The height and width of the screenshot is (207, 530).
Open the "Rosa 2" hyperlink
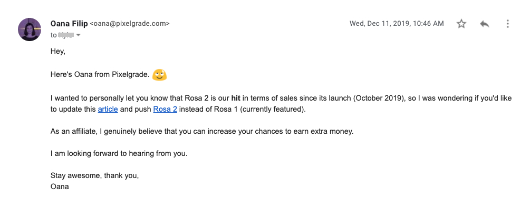tap(165, 110)
